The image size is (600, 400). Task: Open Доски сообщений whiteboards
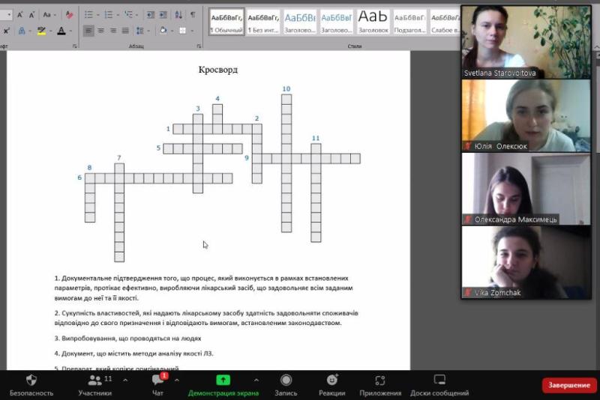[439, 385]
